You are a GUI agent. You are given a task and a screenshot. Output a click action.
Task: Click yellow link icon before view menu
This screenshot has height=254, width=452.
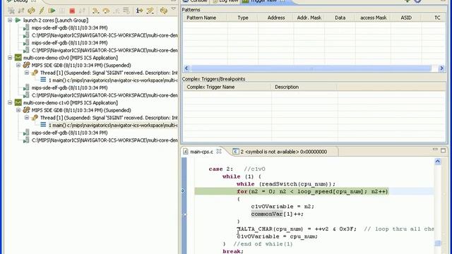(163, 11)
